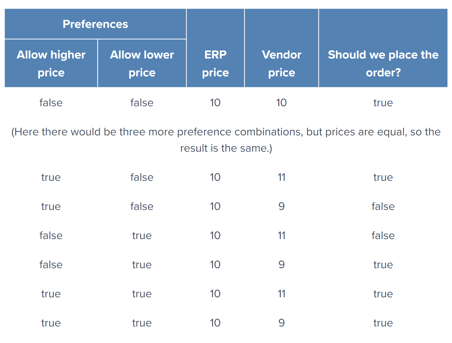This screenshot has width=452, height=343.
Task: Select the first row's Allow higher price false
Action: 51,103
